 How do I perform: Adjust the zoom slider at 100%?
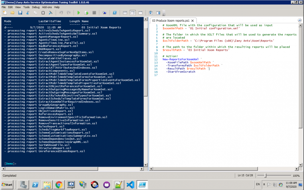click(265, 175)
